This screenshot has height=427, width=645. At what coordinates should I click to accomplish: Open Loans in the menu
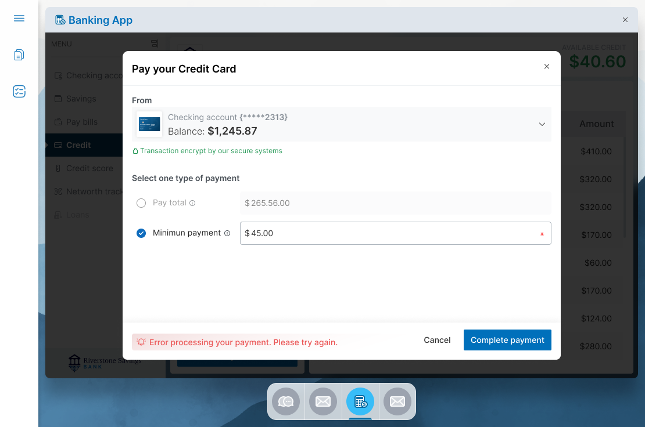coord(84,215)
